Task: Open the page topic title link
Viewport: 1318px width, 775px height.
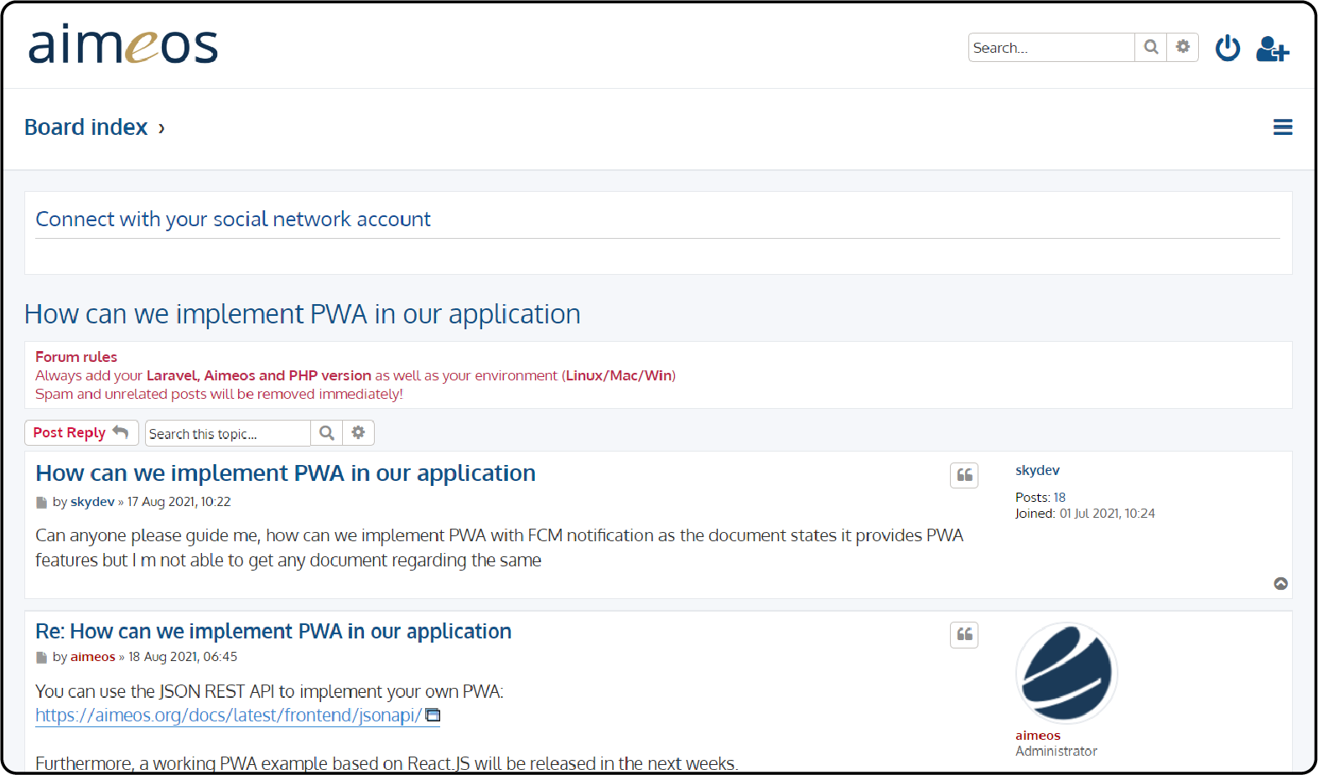Action: pyautogui.click(x=303, y=314)
